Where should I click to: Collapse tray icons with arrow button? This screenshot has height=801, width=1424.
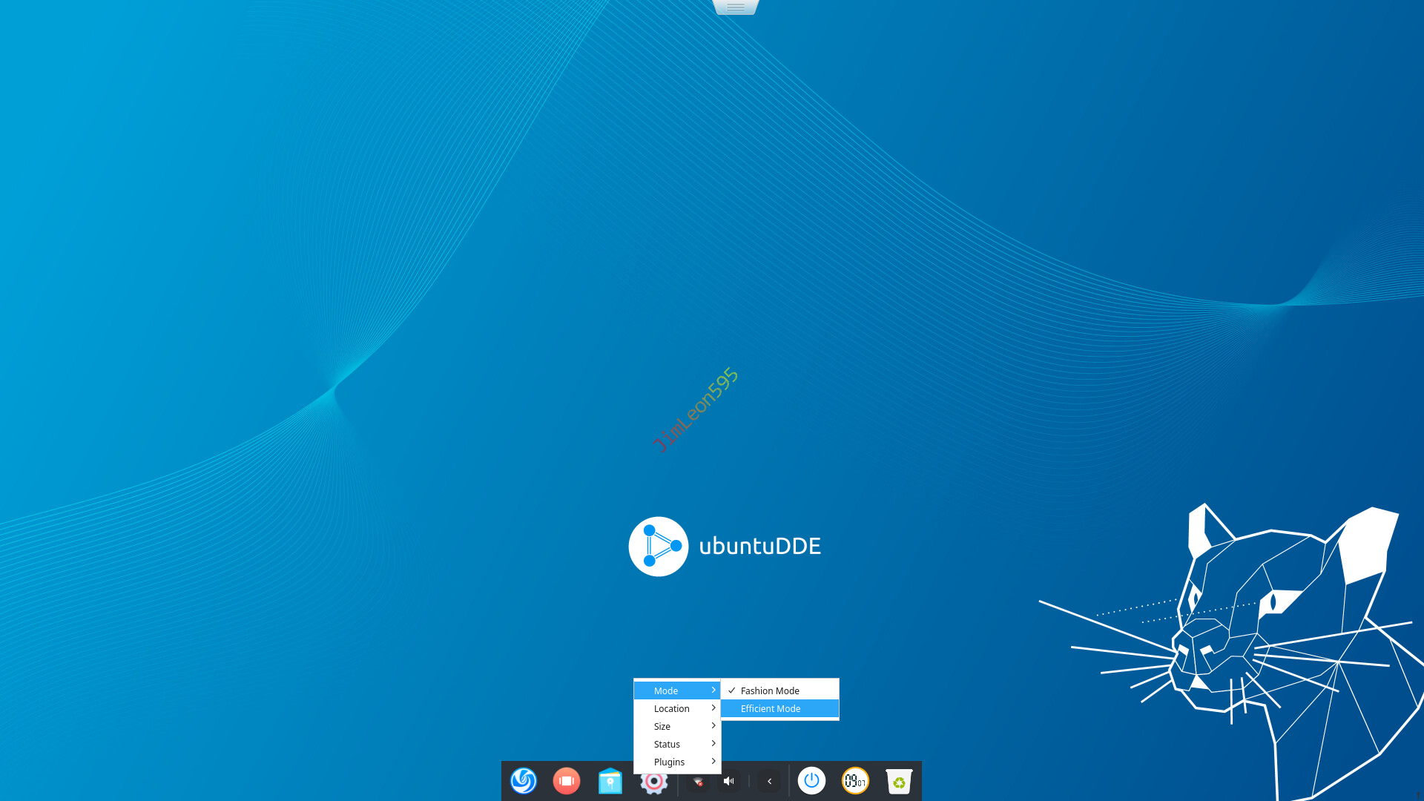click(x=769, y=781)
